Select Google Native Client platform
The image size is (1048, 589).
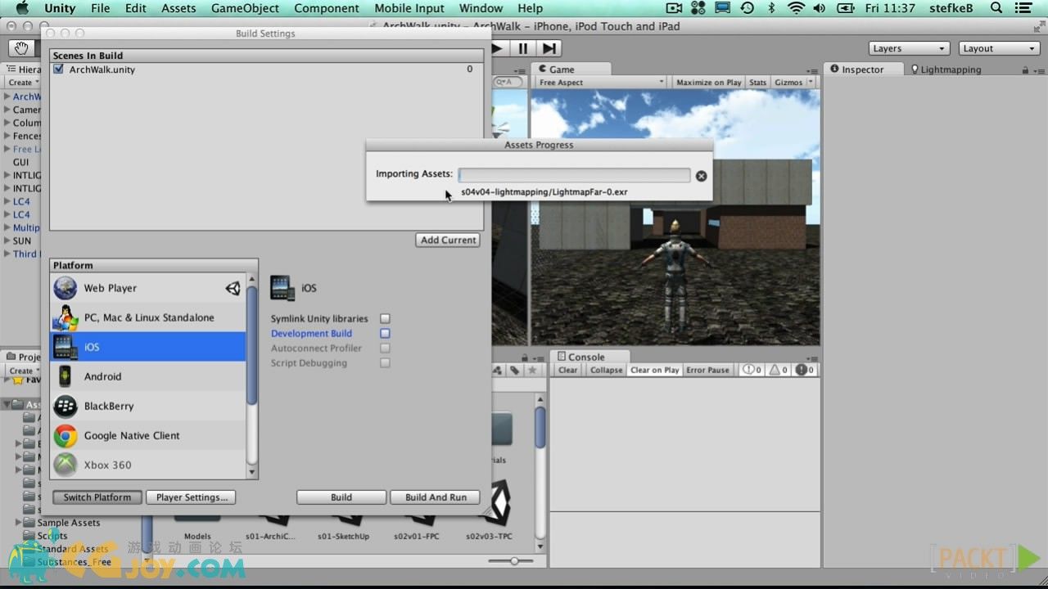click(x=148, y=435)
